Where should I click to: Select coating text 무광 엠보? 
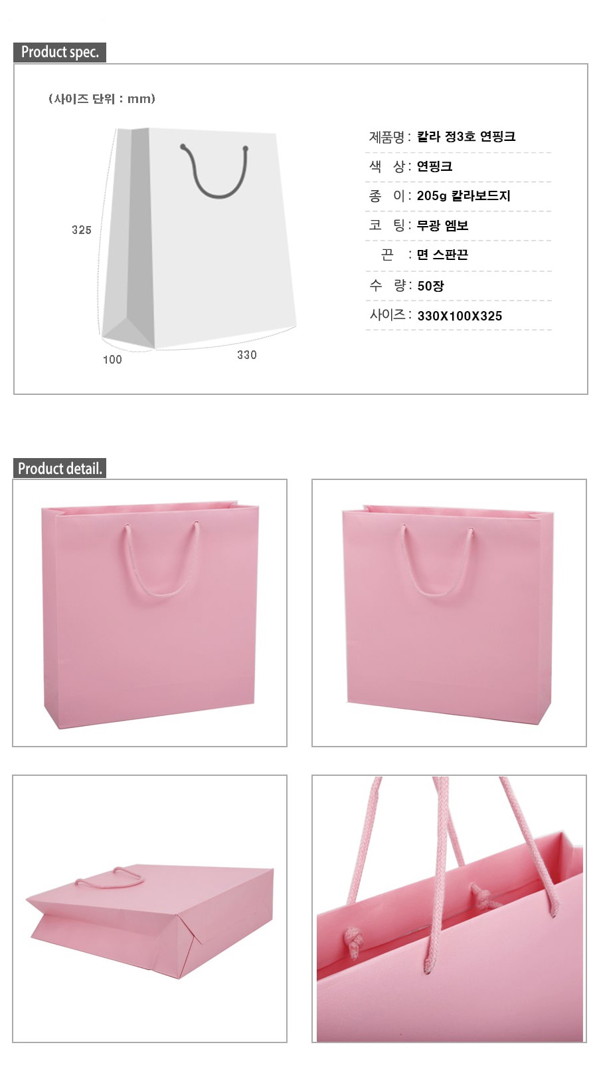[442, 225]
